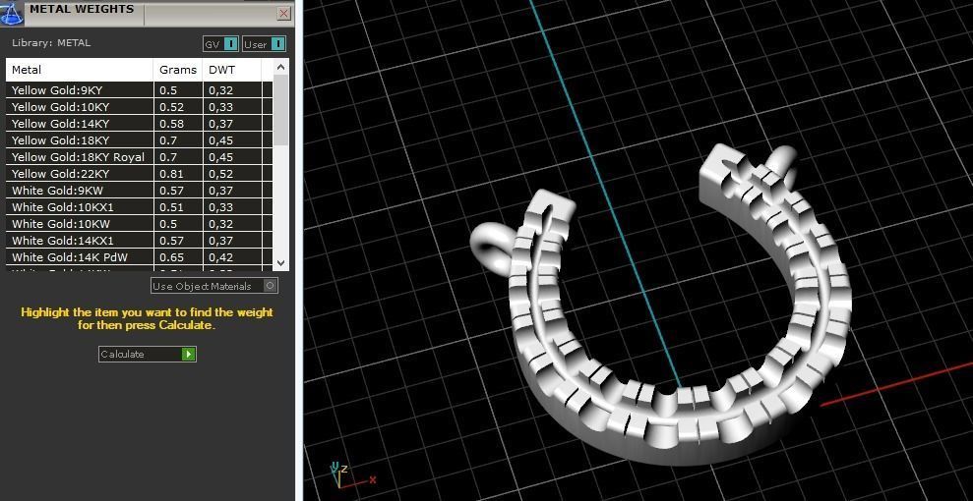The width and height of the screenshot is (973, 501).
Task: Close the Metal Weights panel
Action: (x=283, y=13)
